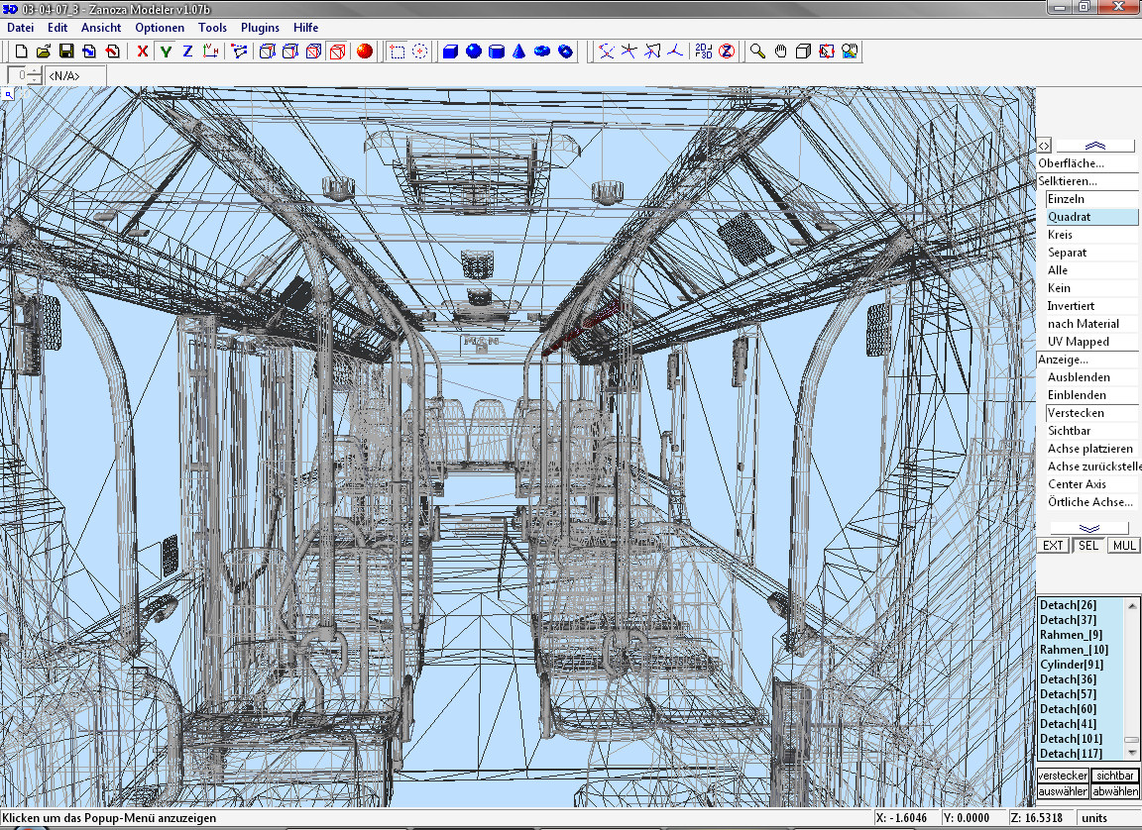Toggle the Z axis lock
This screenshot has height=830, width=1142.
(188, 51)
